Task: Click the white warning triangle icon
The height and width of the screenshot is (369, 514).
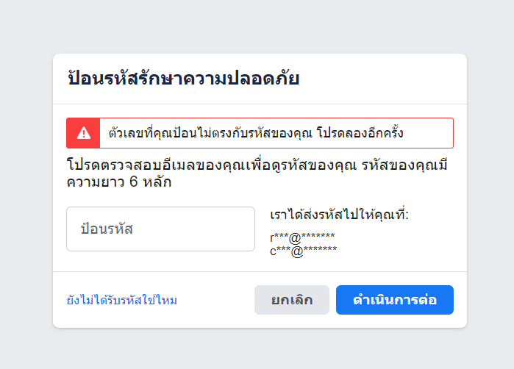Action: pyautogui.click(x=84, y=133)
